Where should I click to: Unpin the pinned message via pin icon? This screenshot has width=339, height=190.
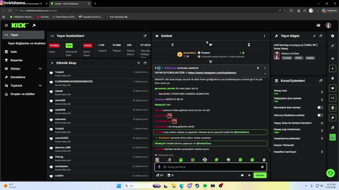click(258, 68)
